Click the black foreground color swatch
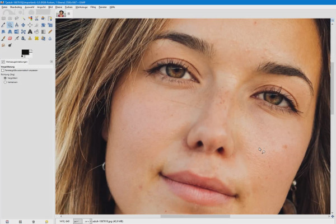This screenshot has width=336, height=224. [x=25, y=52]
